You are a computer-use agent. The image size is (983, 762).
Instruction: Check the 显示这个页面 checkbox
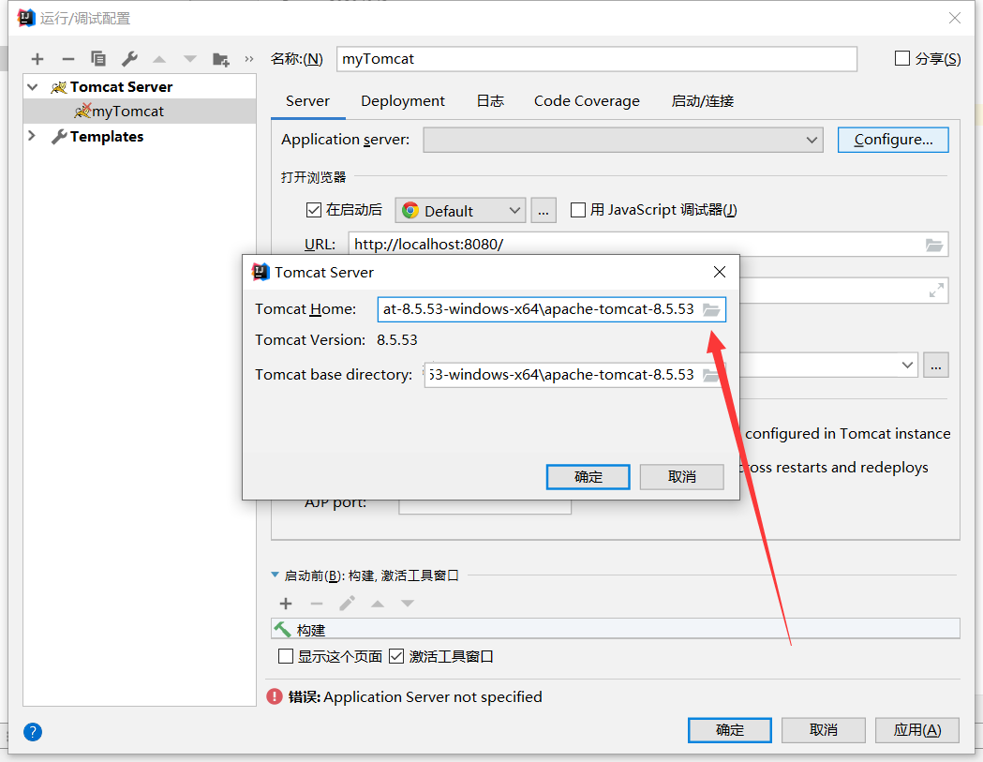(x=286, y=656)
